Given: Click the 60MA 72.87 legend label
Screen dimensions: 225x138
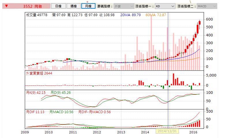Looking at the screenshot, I should point(156,15).
